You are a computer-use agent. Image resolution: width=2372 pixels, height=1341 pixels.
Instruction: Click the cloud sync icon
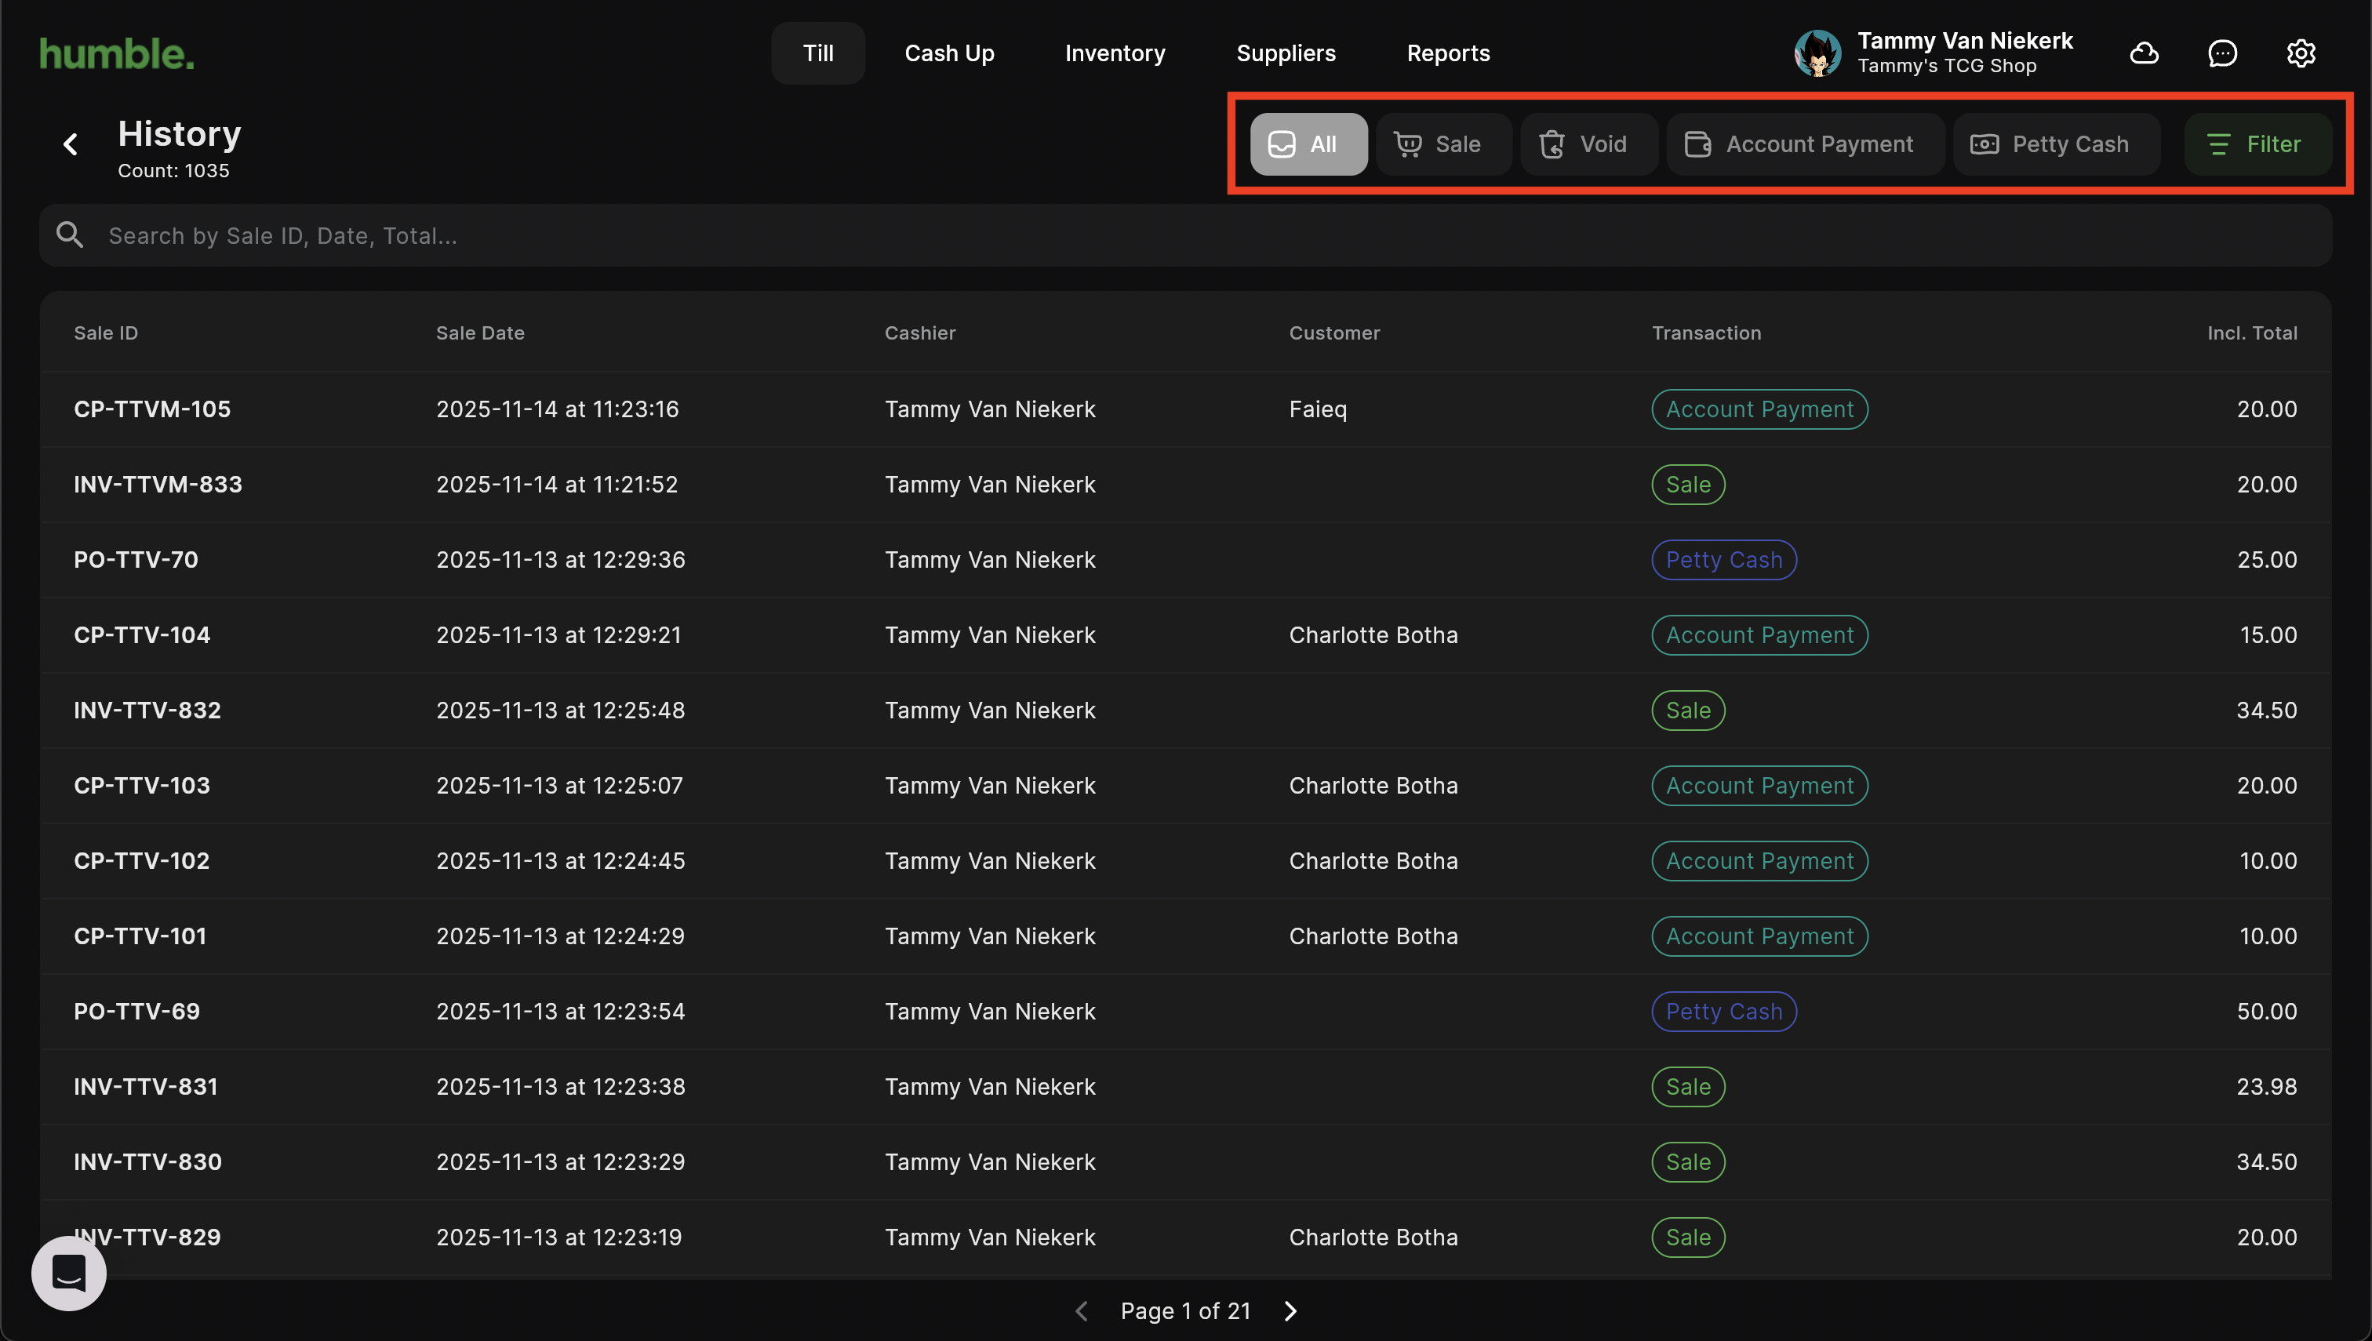click(2144, 53)
